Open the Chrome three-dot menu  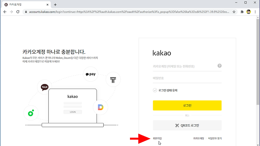coord(255,12)
